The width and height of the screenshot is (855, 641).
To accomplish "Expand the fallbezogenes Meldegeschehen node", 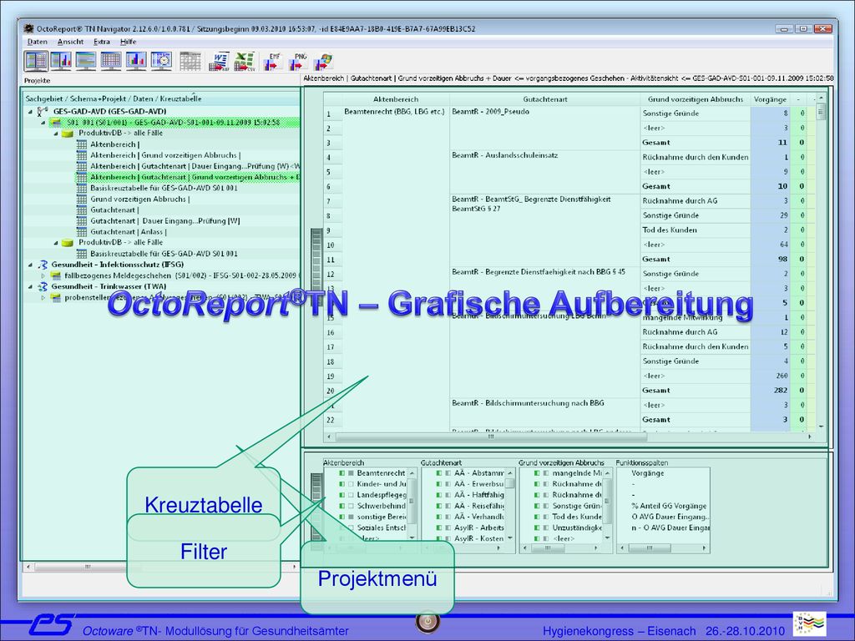I will pyautogui.click(x=43, y=275).
